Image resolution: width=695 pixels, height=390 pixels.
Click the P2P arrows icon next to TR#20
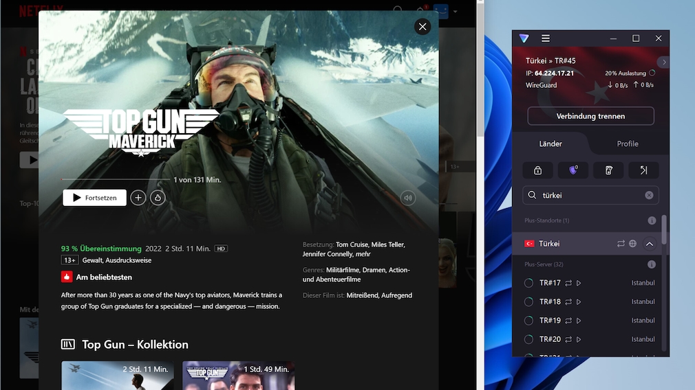point(568,339)
